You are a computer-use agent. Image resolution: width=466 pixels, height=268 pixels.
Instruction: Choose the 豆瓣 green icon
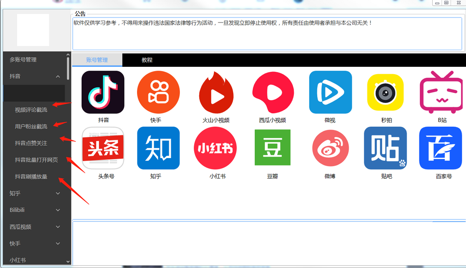[273, 147]
